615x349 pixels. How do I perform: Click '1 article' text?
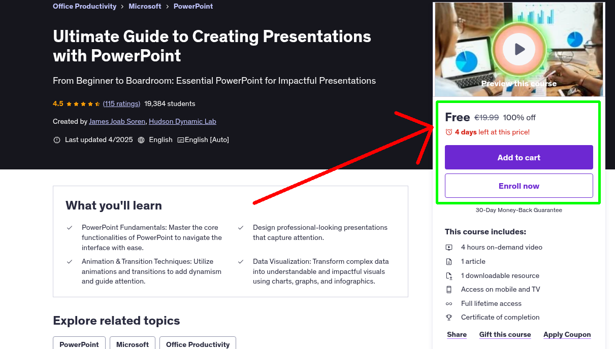click(x=473, y=262)
